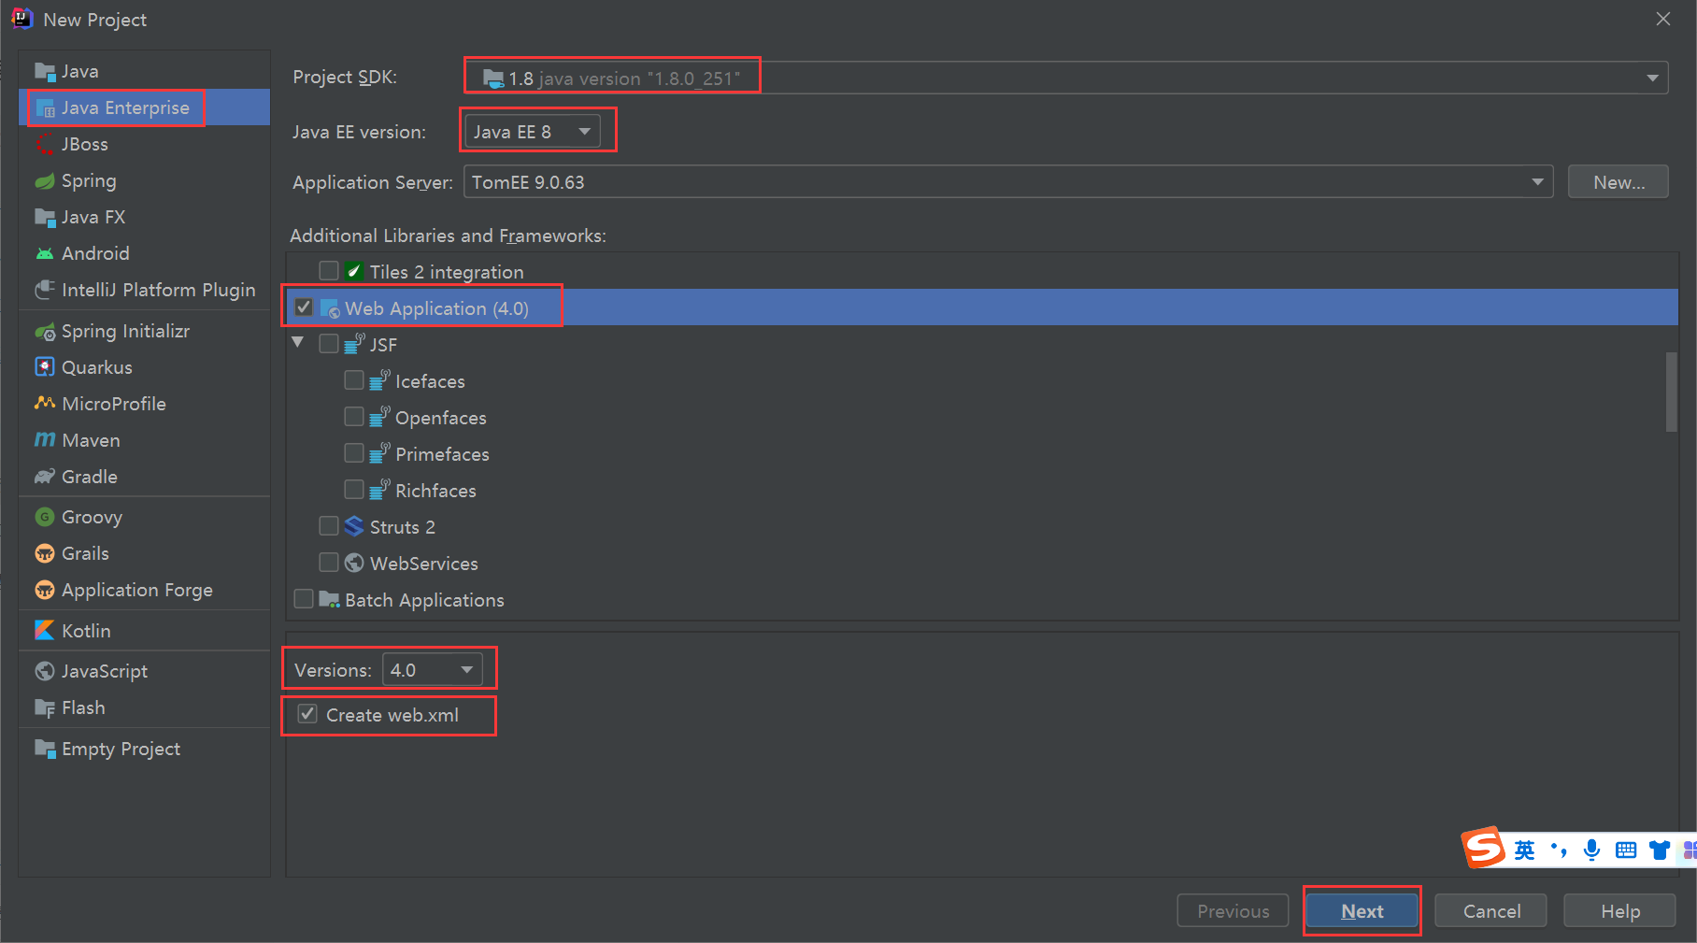Viewport: 1697px width, 943px height.
Task: Enable Tiles 2 integration checkbox
Action: 329,271
